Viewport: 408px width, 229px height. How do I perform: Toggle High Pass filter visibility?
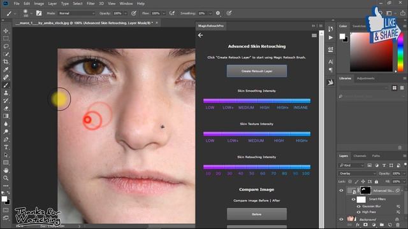click(358, 212)
